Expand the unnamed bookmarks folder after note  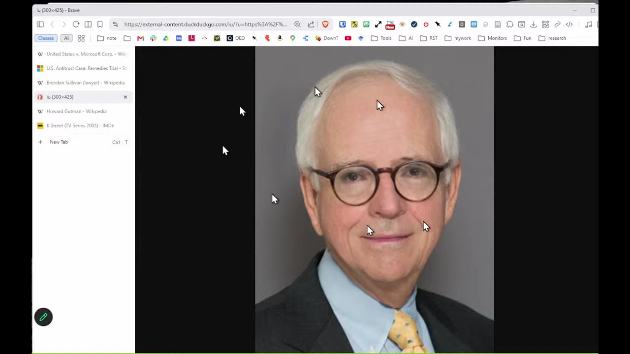(127, 38)
